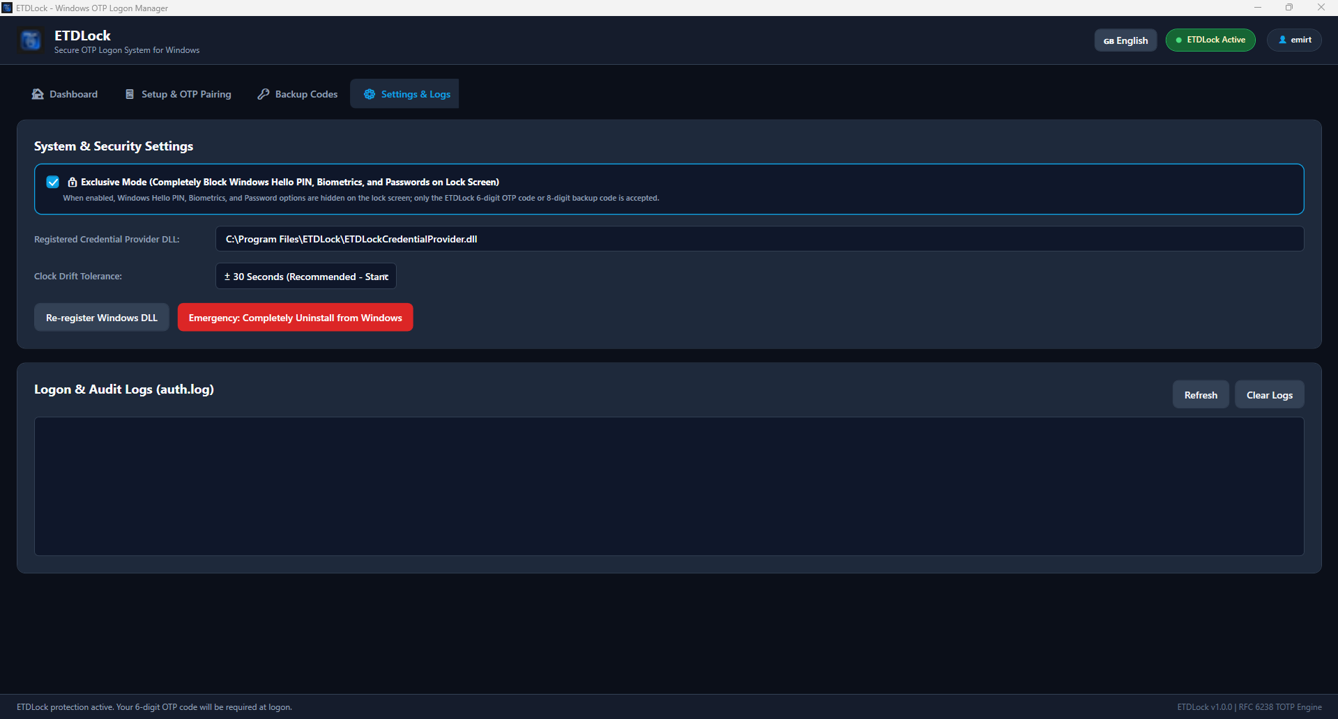This screenshot has width=1338, height=719.
Task: Click the padlock icon beside Exclusive Mode
Action: (73, 182)
